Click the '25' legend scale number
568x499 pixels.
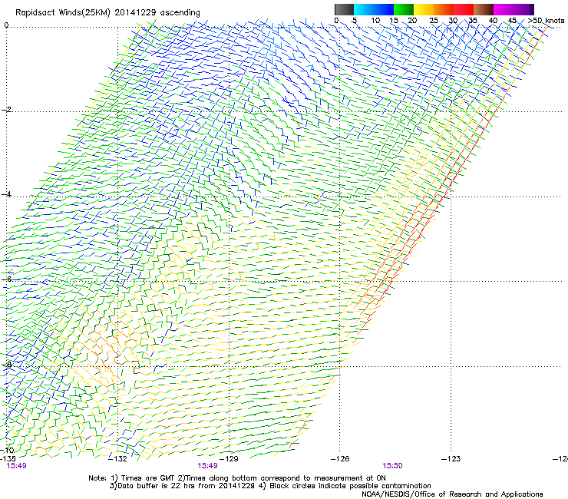(x=434, y=21)
